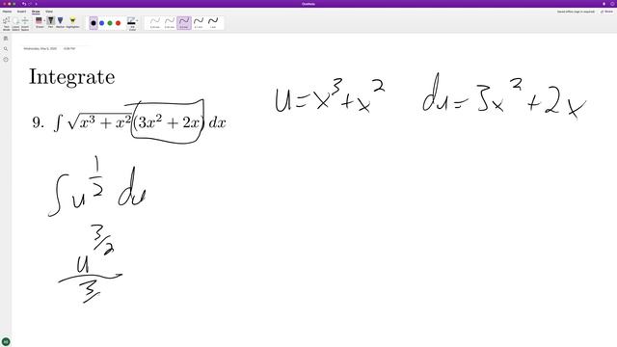Activate Text Mode tool
The image size is (617, 347).
(x=7, y=23)
